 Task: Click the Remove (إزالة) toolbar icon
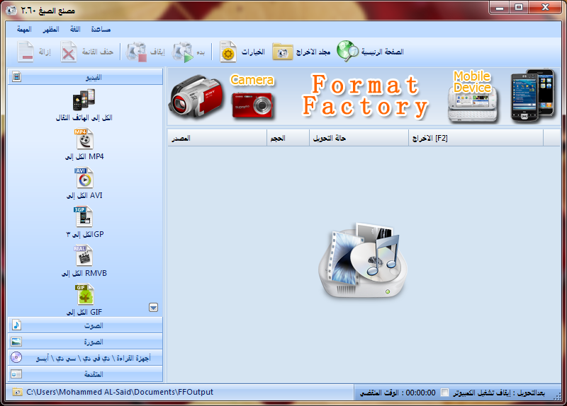click(26, 52)
